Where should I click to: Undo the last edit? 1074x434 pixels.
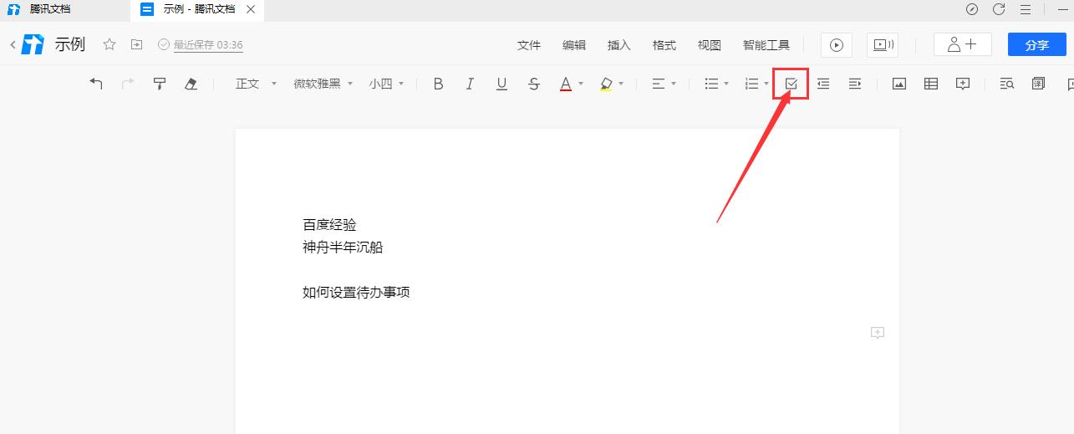(96, 84)
